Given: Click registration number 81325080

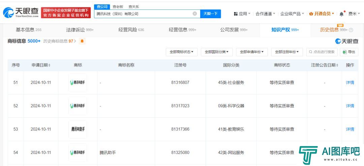Looking at the screenshot, I should (180, 153).
